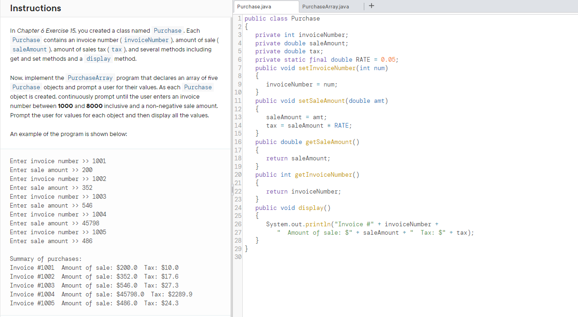
Task: Click the Purchase class name on line 1
Action: [305, 18]
